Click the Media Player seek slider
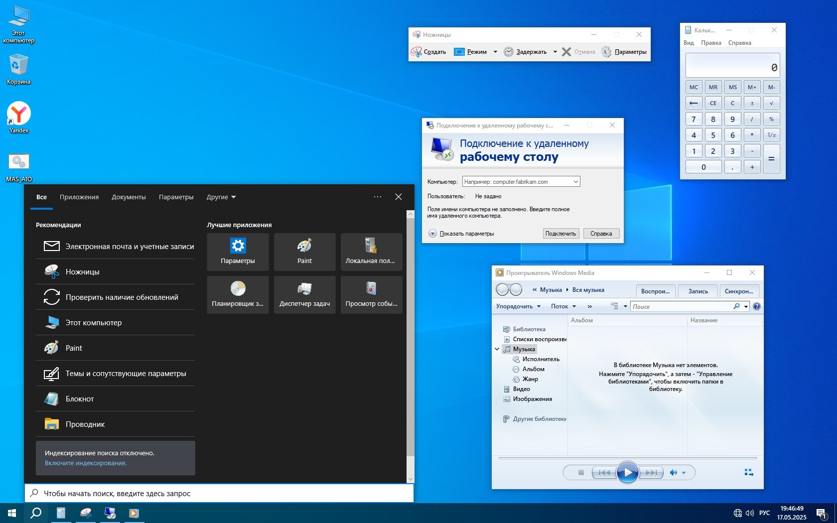The width and height of the screenshot is (837, 523). click(x=627, y=458)
